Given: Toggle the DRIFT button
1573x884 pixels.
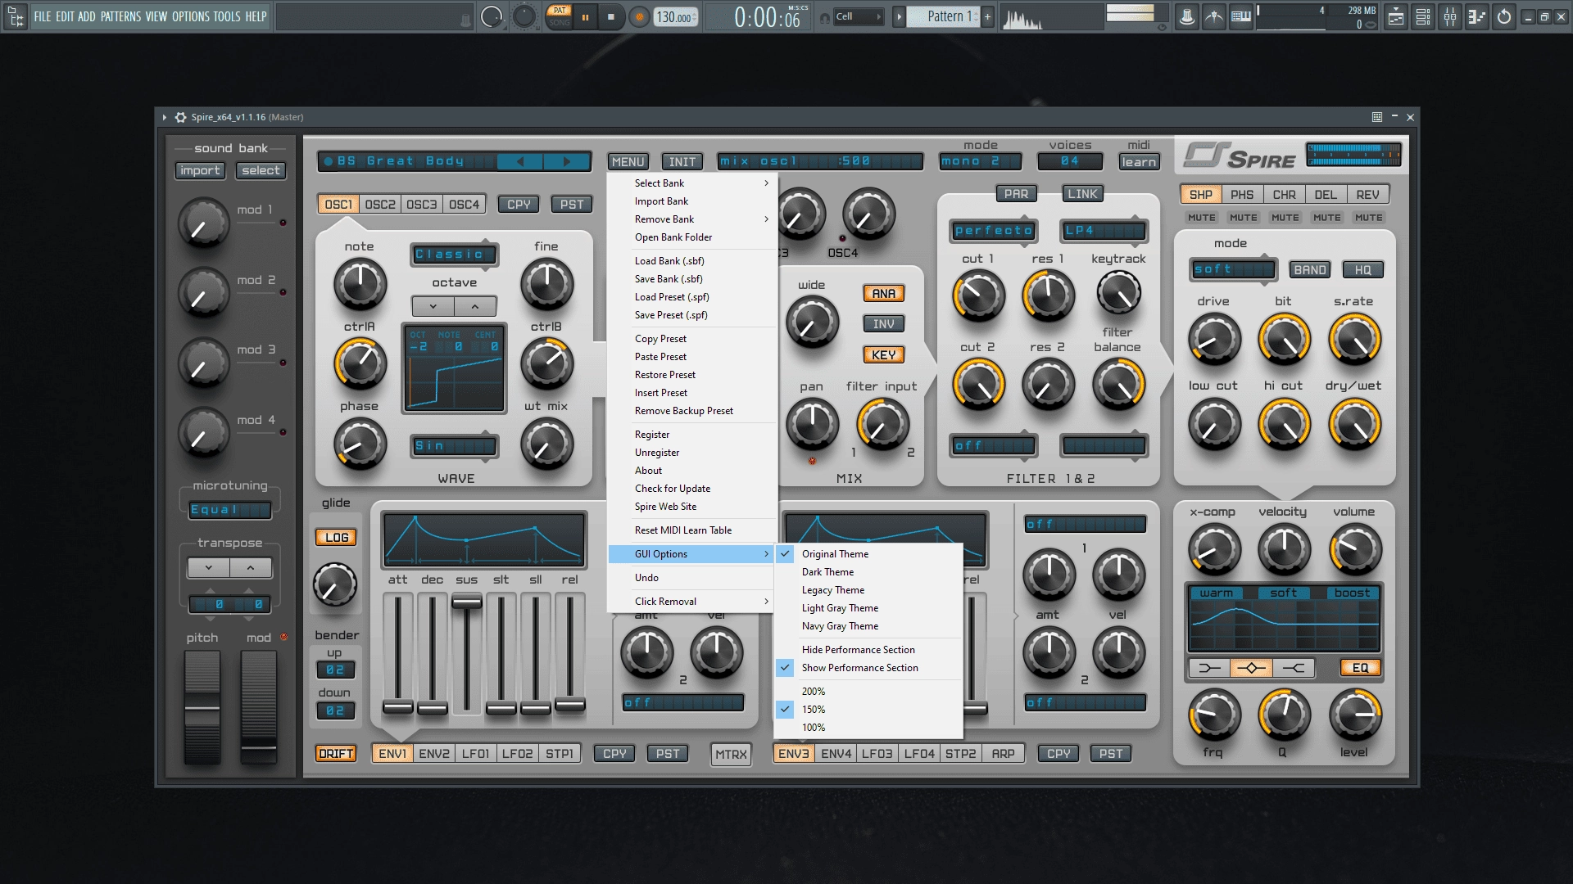Looking at the screenshot, I should tap(336, 753).
